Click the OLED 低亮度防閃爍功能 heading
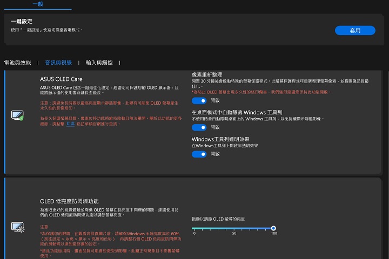Image resolution: width=389 pixels, height=259 pixels. pyautogui.click(x=69, y=201)
